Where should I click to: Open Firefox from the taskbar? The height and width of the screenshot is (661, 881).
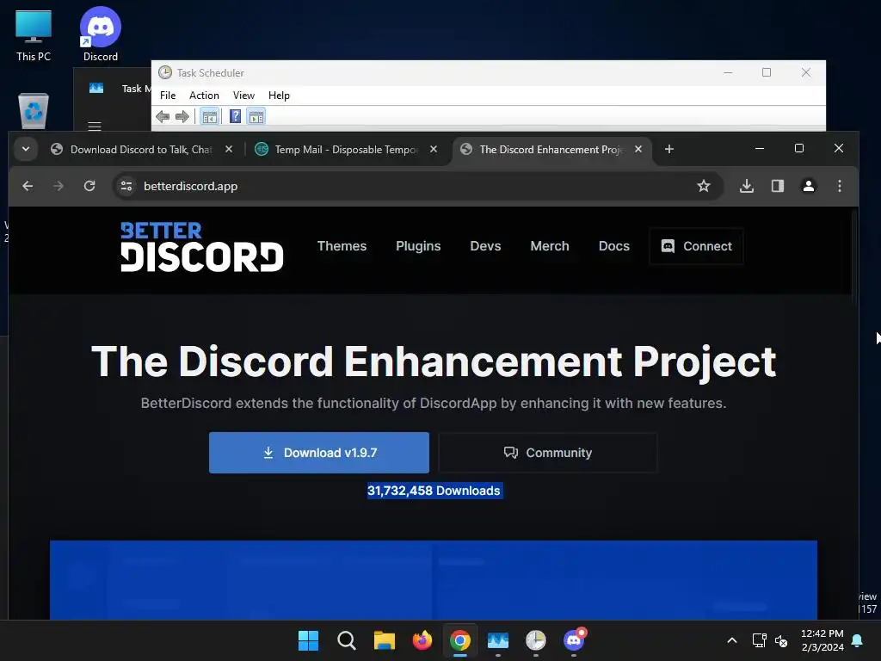(422, 640)
